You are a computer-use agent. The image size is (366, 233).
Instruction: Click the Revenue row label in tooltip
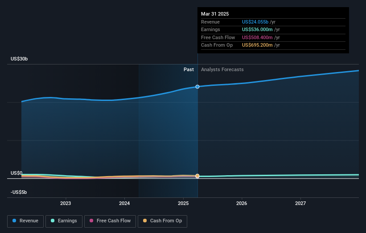[x=210, y=22]
